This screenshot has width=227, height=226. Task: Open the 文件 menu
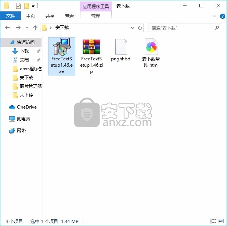pyautogui.click(x=11, y=16)
